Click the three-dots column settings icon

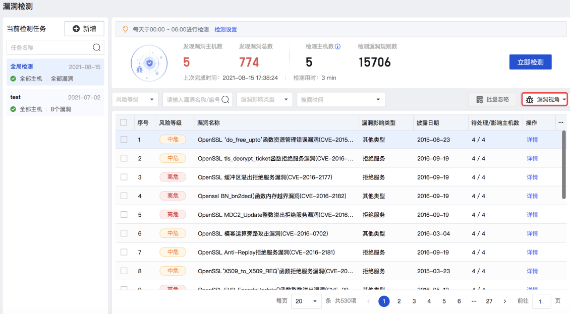560,122
